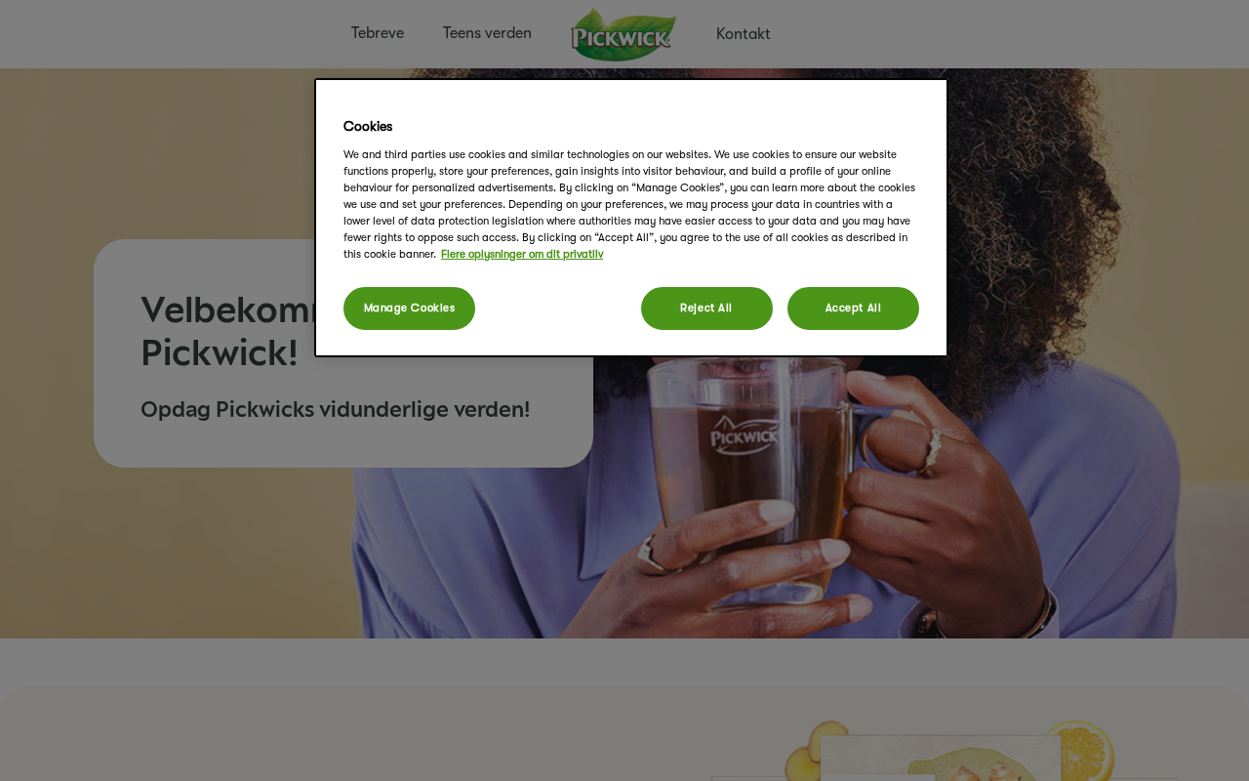Image resolution: width=1249 pixels, height=781 pixels.
Task: Accept All cookies
Action: [x=853, y=308]
